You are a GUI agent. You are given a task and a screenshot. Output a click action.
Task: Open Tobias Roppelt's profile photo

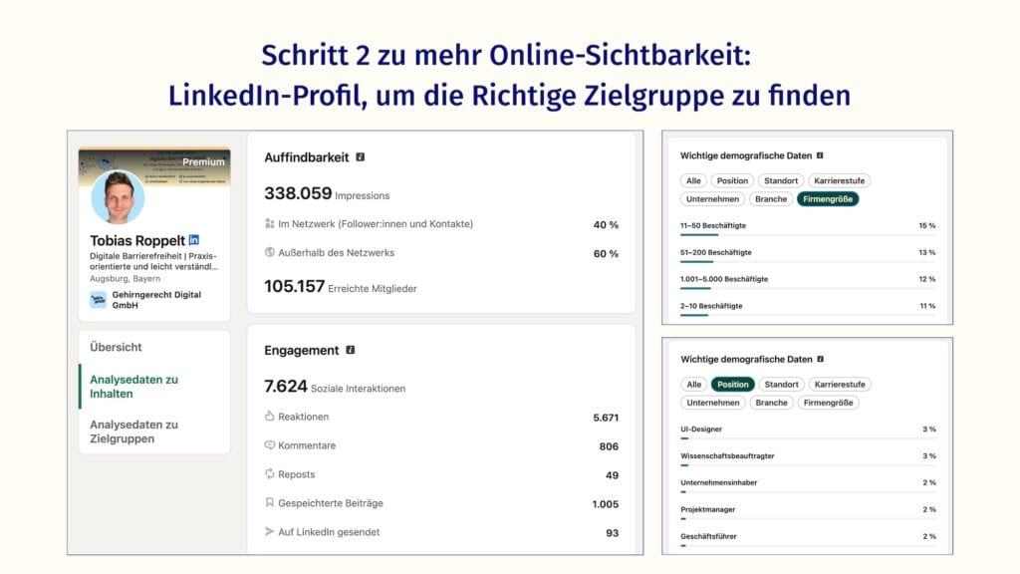(x=118, y=196)
